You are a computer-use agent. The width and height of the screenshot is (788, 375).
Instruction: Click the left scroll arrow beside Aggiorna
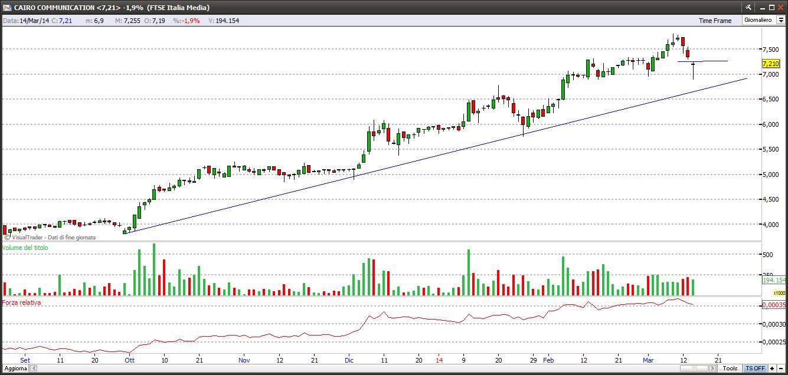(x=34, y=369)
